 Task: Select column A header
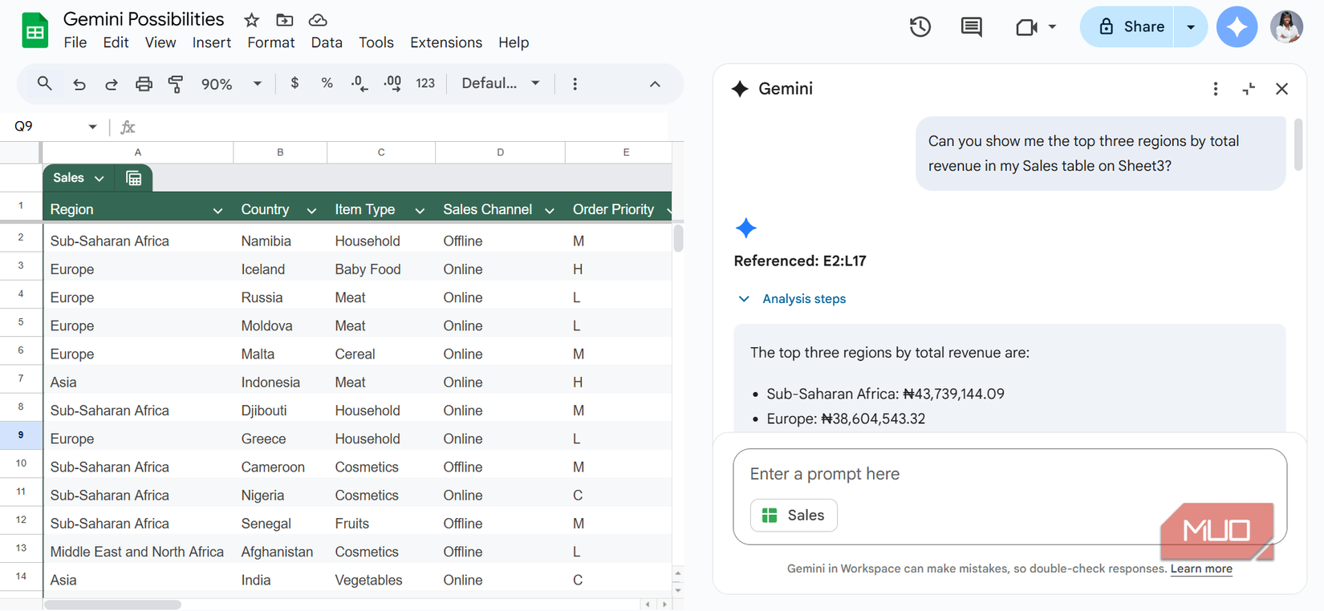[x=138, y=152]
